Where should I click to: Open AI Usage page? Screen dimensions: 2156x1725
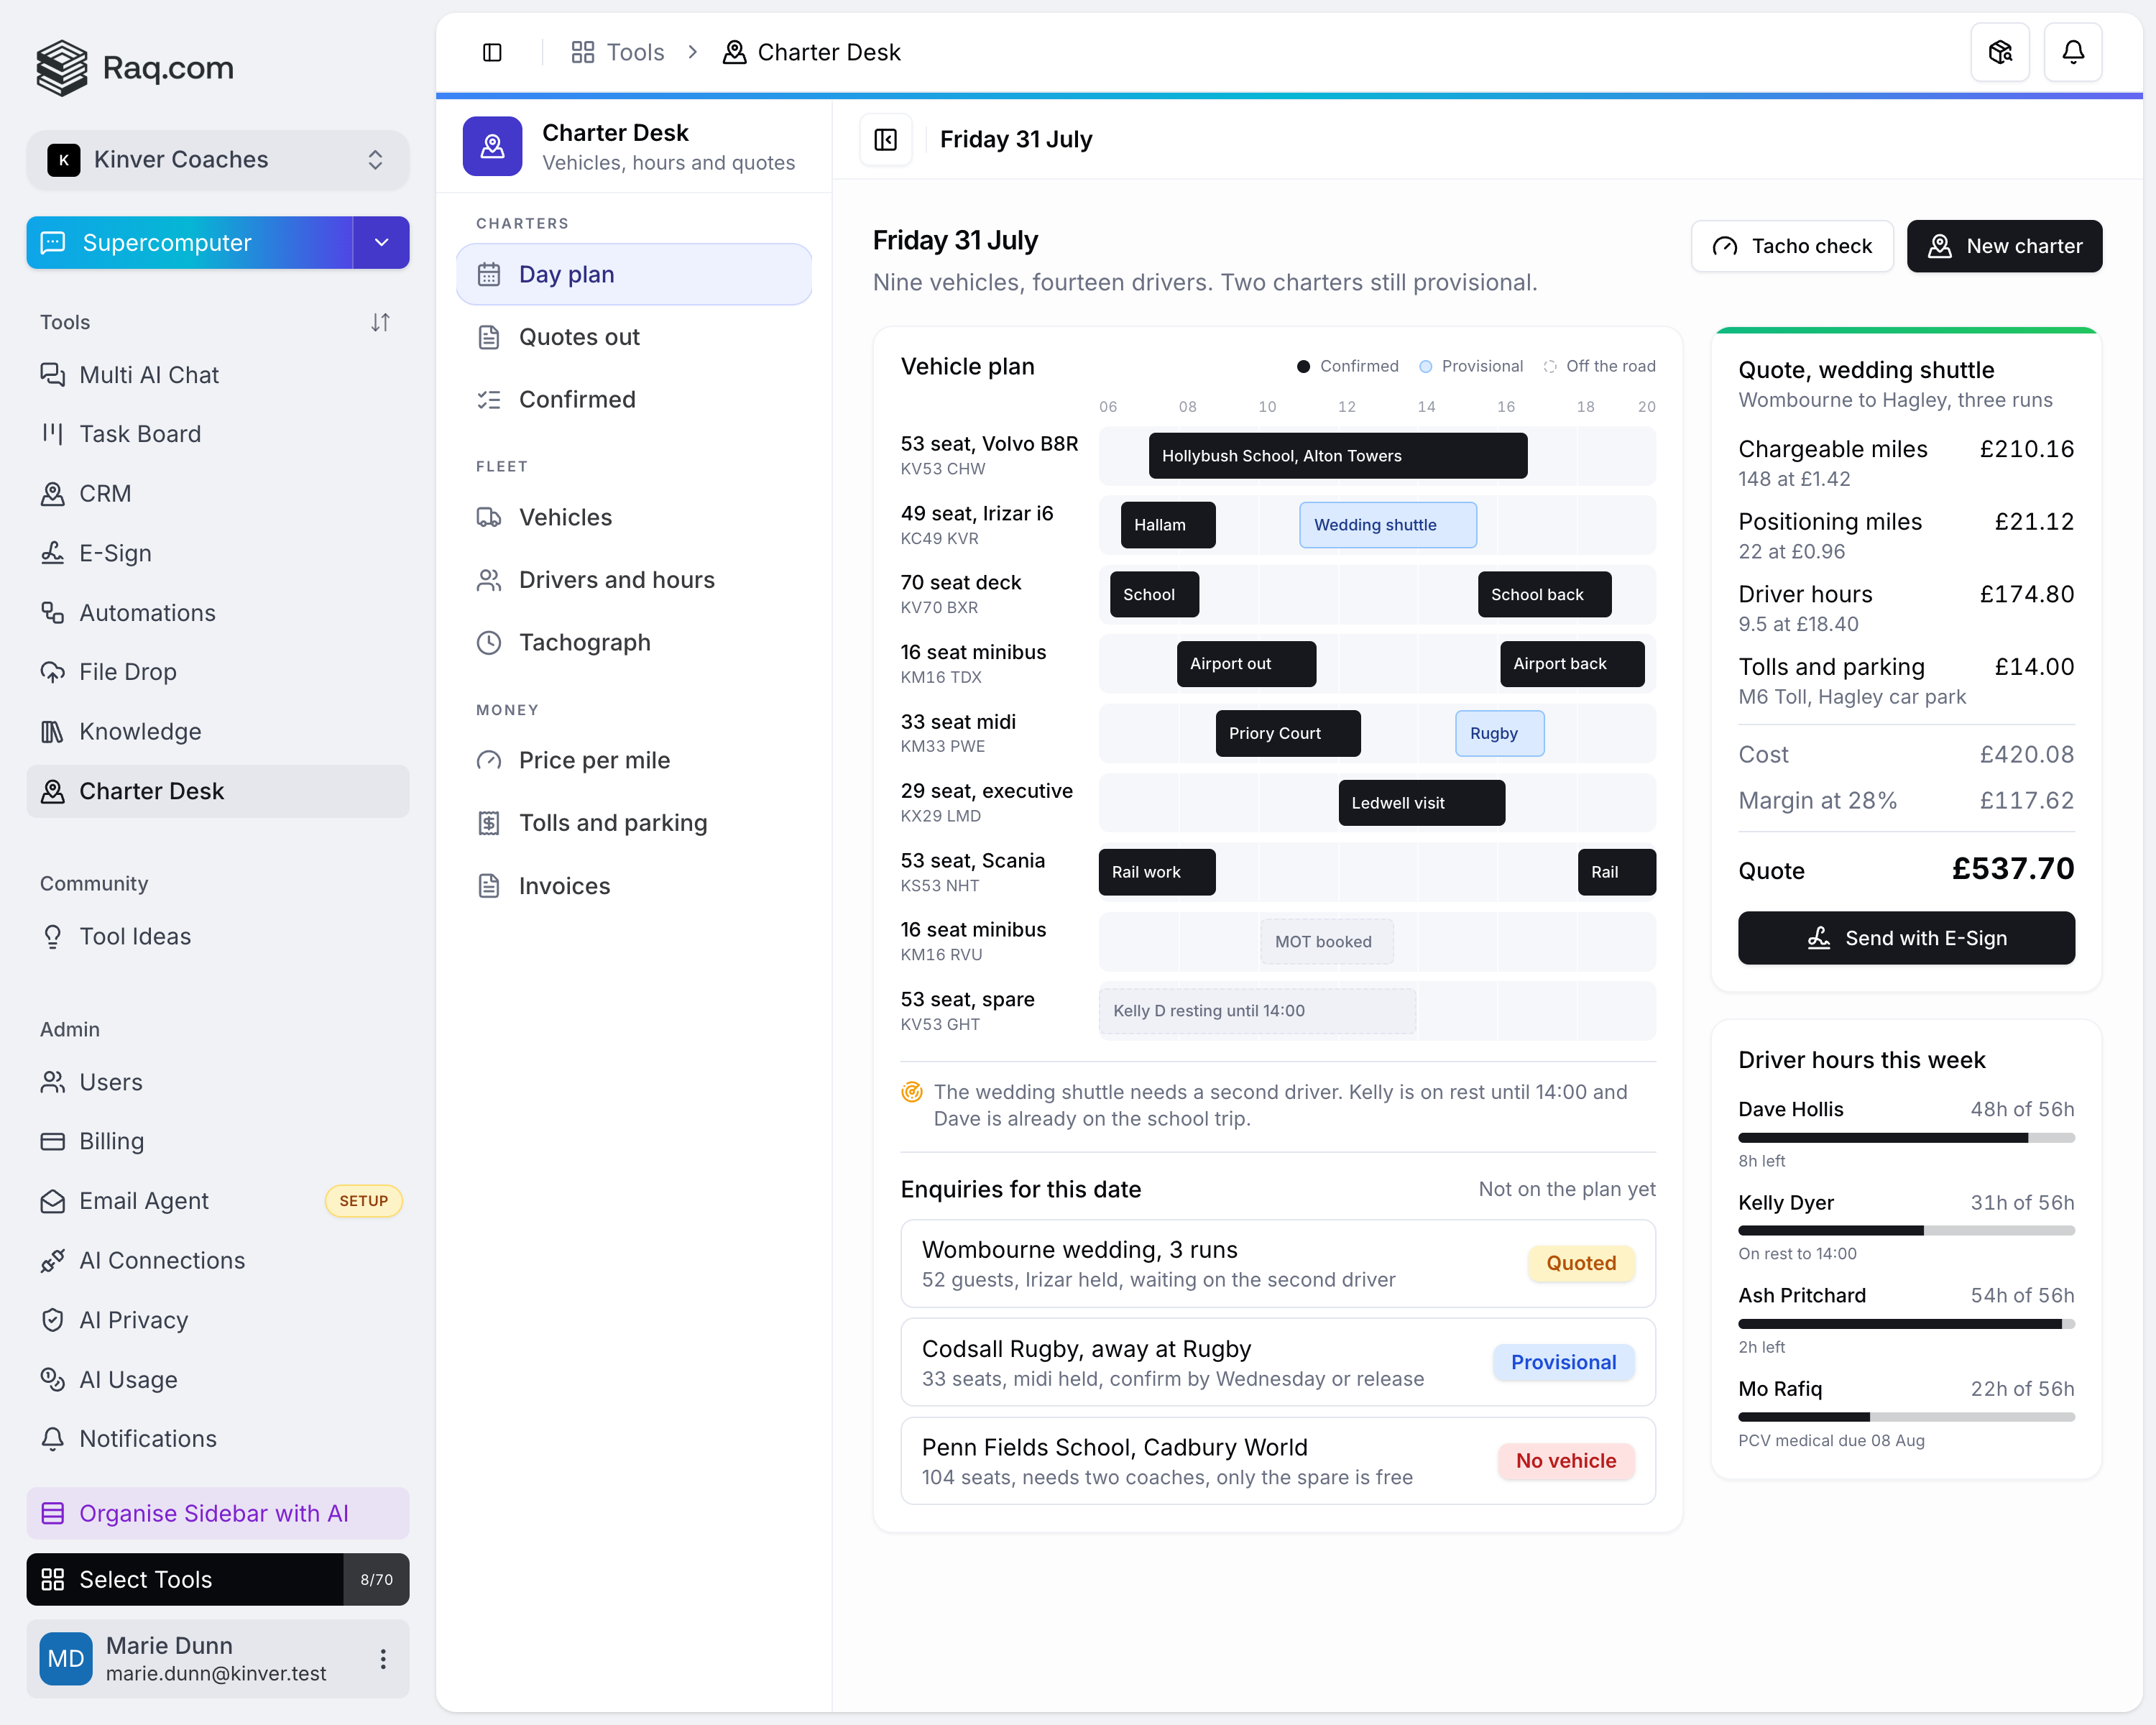tap(217, 1380)
